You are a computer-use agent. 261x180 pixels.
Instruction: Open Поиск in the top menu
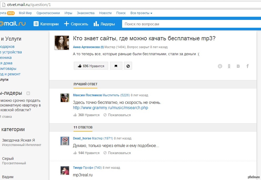point(121,13)
